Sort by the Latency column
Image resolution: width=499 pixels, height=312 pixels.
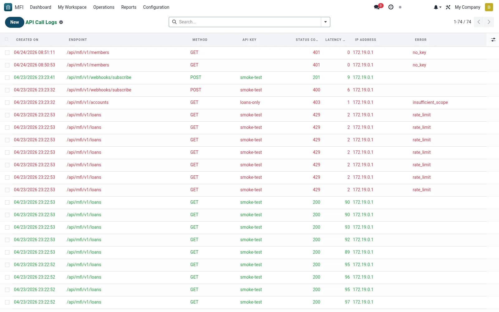click(x=335, y=40)
